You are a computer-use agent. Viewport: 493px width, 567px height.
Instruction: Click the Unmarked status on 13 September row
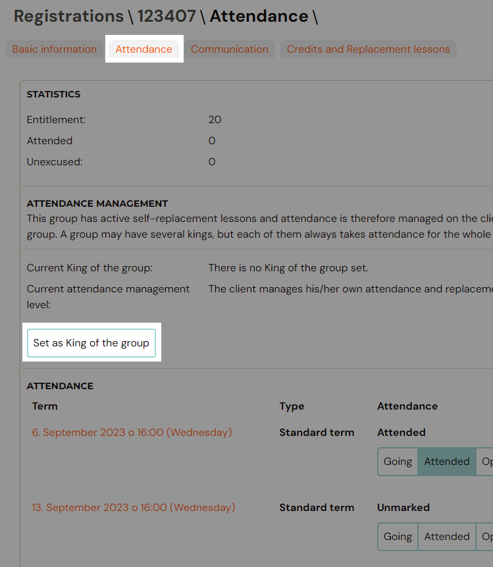403,508
